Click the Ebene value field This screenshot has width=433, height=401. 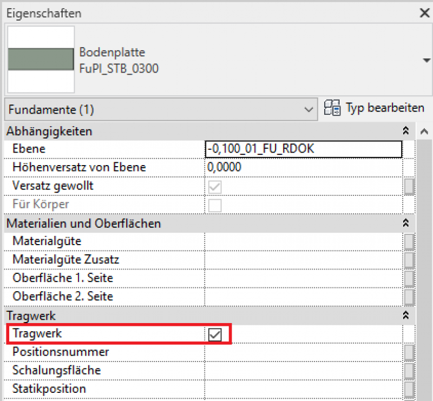[x=304, y=149]
